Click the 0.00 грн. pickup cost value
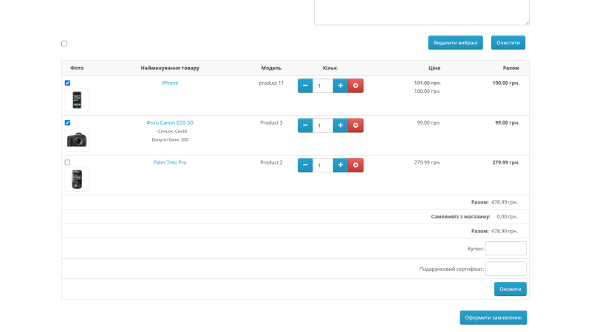This screenshot has width=591, height=332. point(508,216)
